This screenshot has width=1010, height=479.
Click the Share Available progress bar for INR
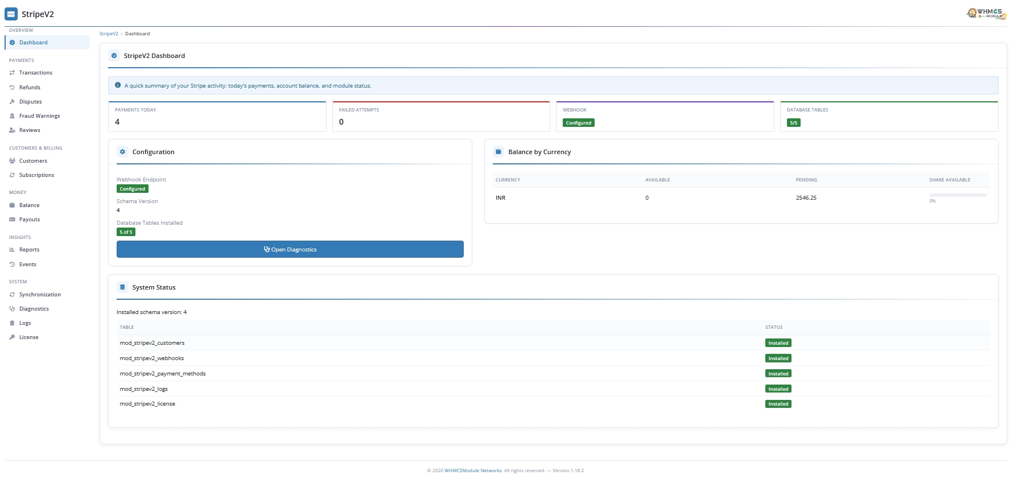point(958,195)
